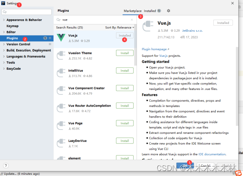Image resolution: width=243 pixels, height=176 pixels.
Task: Focus the settings search field
Action: coord(26,12)
